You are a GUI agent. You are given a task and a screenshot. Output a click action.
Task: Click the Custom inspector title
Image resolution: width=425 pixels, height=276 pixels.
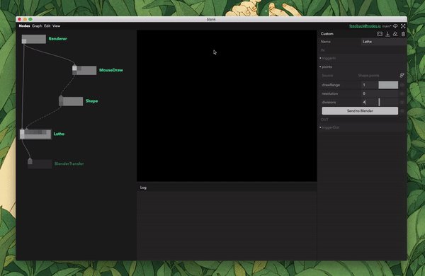coord(327,34)
